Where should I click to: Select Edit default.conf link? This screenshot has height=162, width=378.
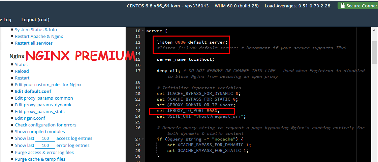[33, 92]
